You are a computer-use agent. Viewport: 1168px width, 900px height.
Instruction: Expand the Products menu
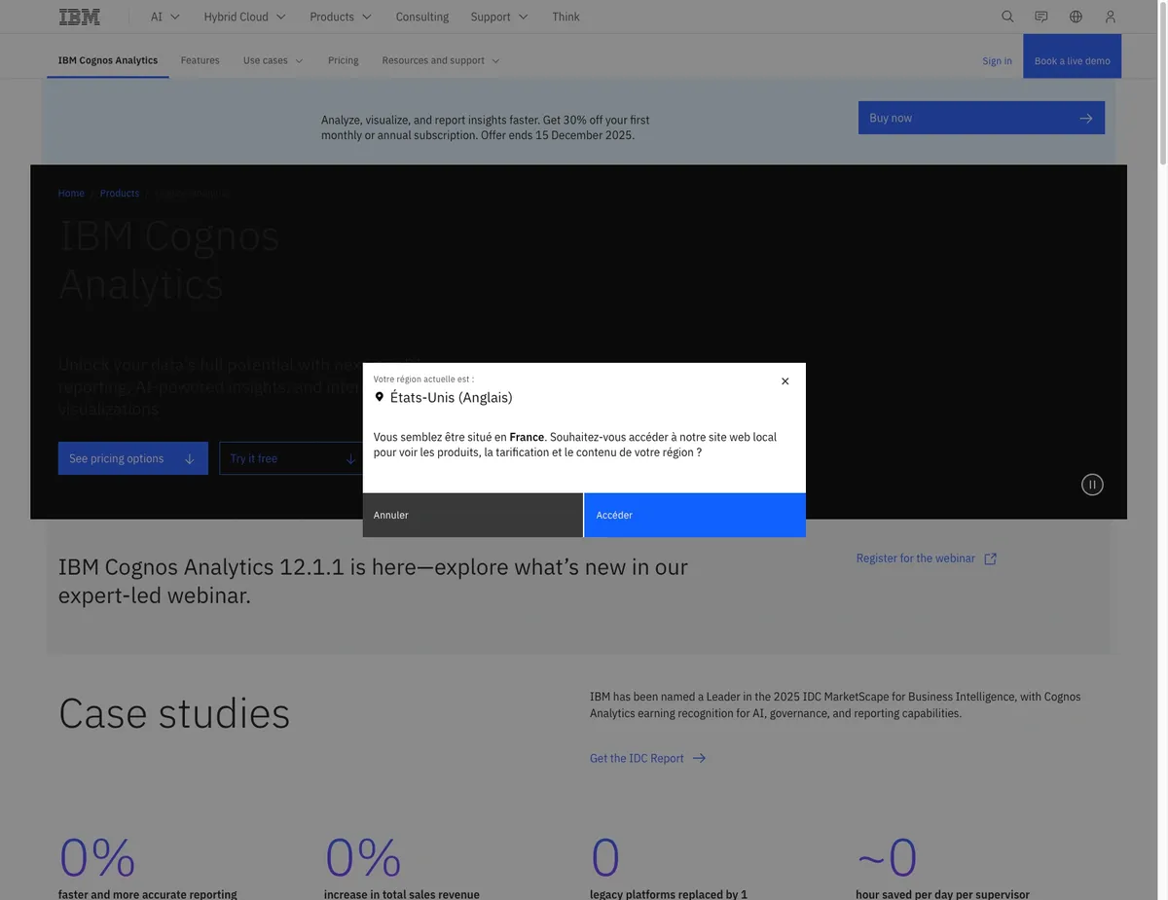point(341,17)
